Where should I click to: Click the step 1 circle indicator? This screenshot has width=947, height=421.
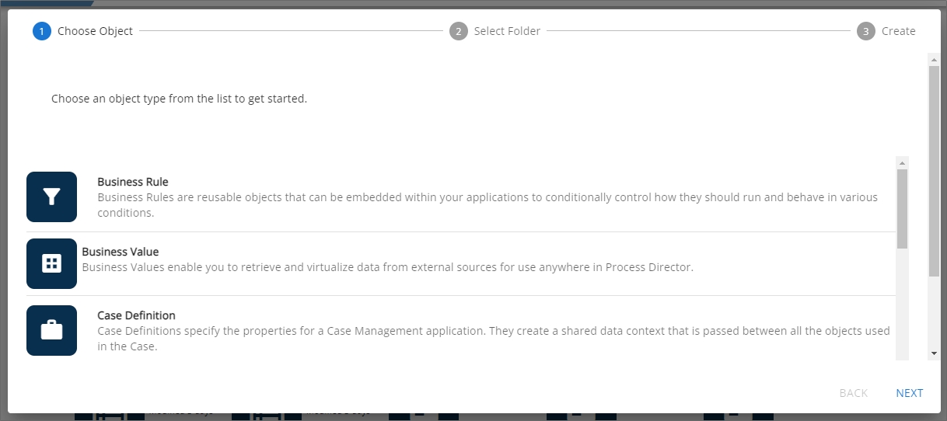click(42, 31)
